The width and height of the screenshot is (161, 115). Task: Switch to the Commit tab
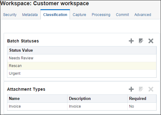[x=122, y=15]
